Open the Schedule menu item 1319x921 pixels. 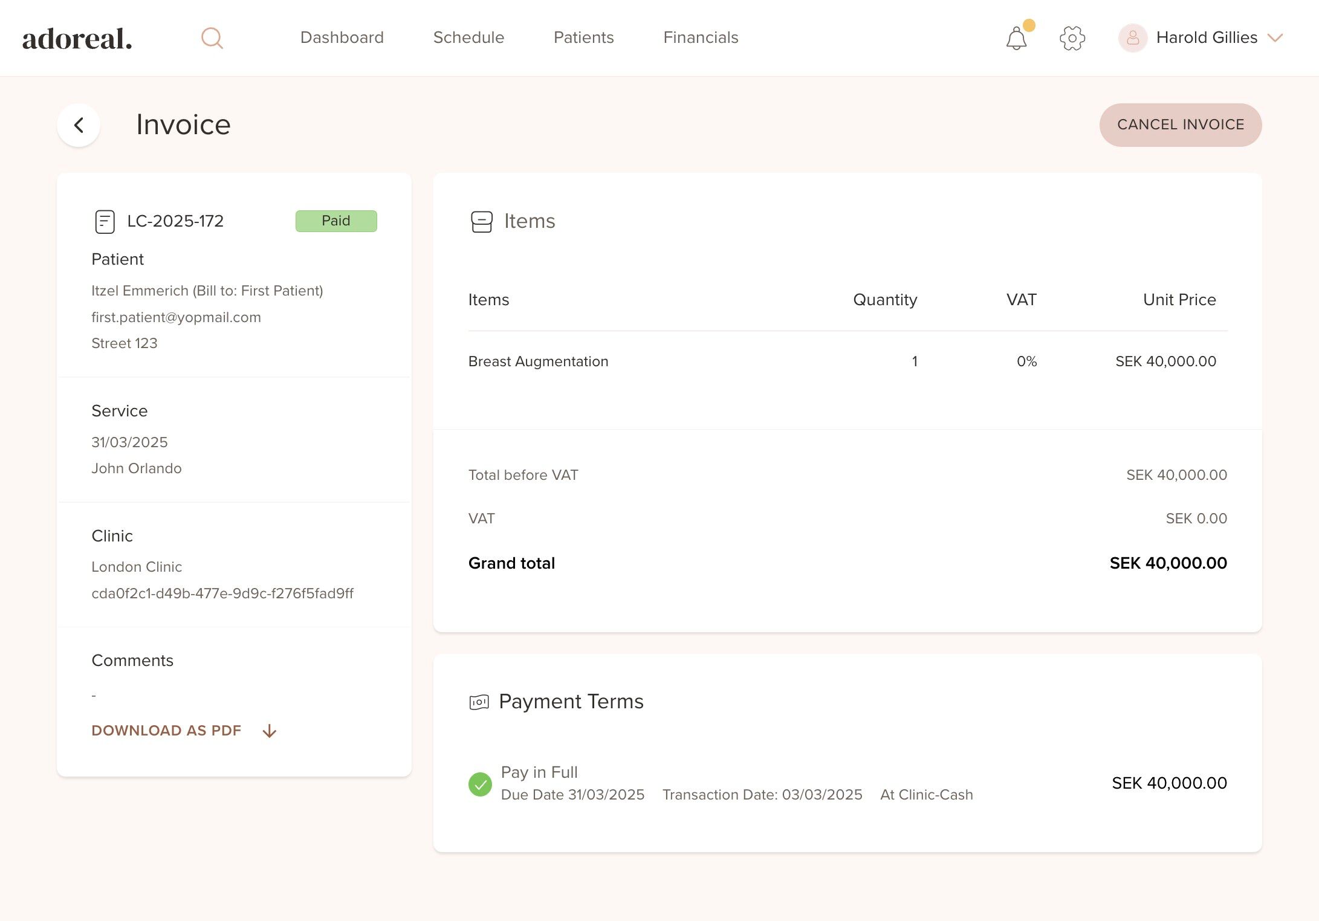(468, 37)
